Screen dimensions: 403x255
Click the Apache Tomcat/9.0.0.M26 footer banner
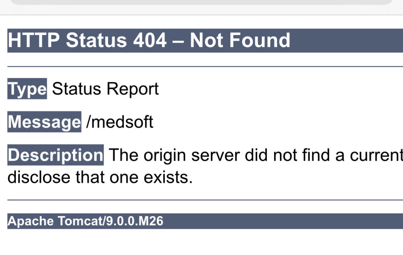point(205,221)
